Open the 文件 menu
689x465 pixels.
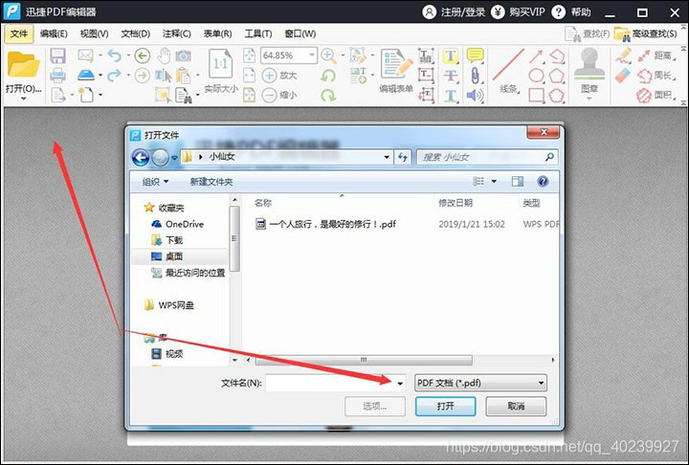[19, 33]
